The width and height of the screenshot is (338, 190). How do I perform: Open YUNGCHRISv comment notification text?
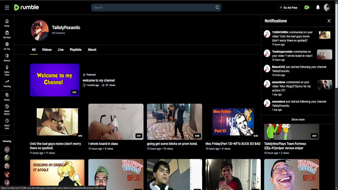pyautogui.click(x=292, y=36)
